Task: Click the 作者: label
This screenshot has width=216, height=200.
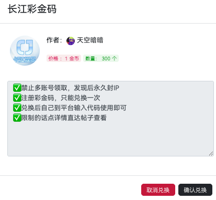Action: pyautogui.click(x=54, y=40)
